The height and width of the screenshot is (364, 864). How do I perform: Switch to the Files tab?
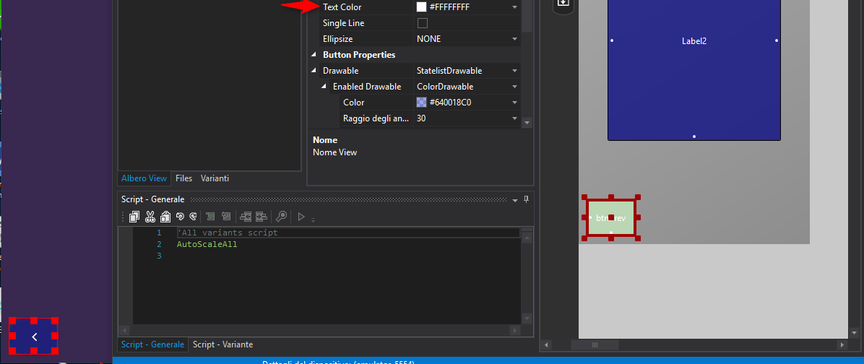[x=184, y=178]
